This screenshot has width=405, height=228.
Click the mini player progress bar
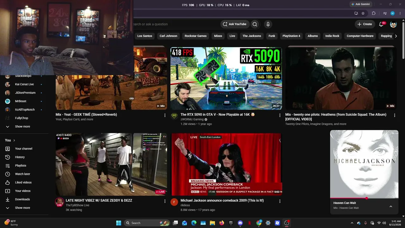(364, 198)
